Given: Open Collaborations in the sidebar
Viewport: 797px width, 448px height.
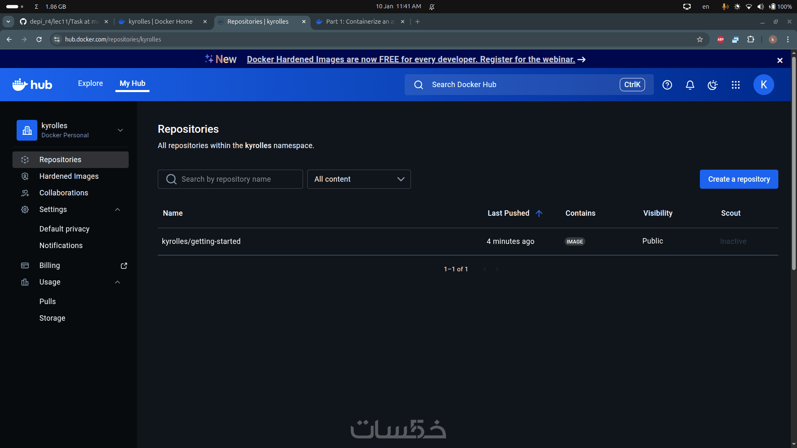Looking at the screenshot, I should tap(64, 193).
